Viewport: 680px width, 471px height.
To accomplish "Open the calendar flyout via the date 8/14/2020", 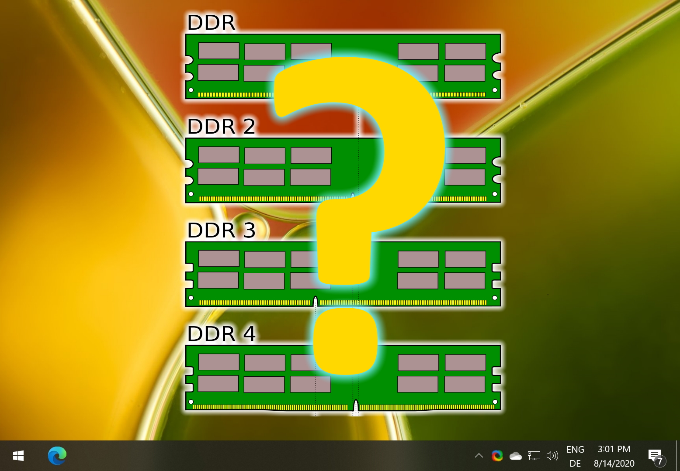I will (x=614, y=464).
